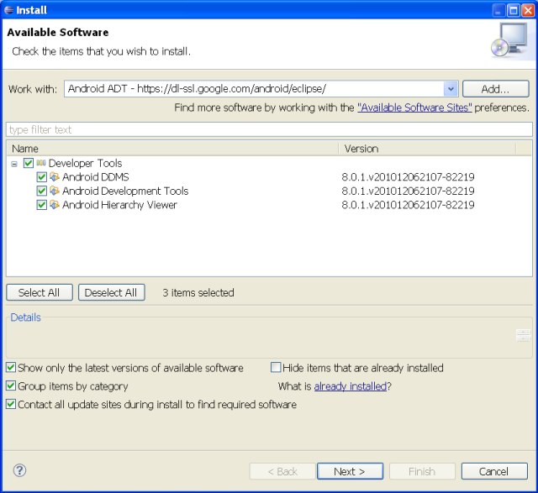
Task: Select the Android Development Tools row label
Action: point(125,191)
